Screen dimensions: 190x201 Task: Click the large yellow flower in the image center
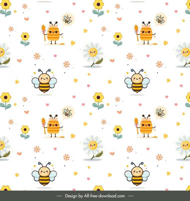tap(98, 98)
